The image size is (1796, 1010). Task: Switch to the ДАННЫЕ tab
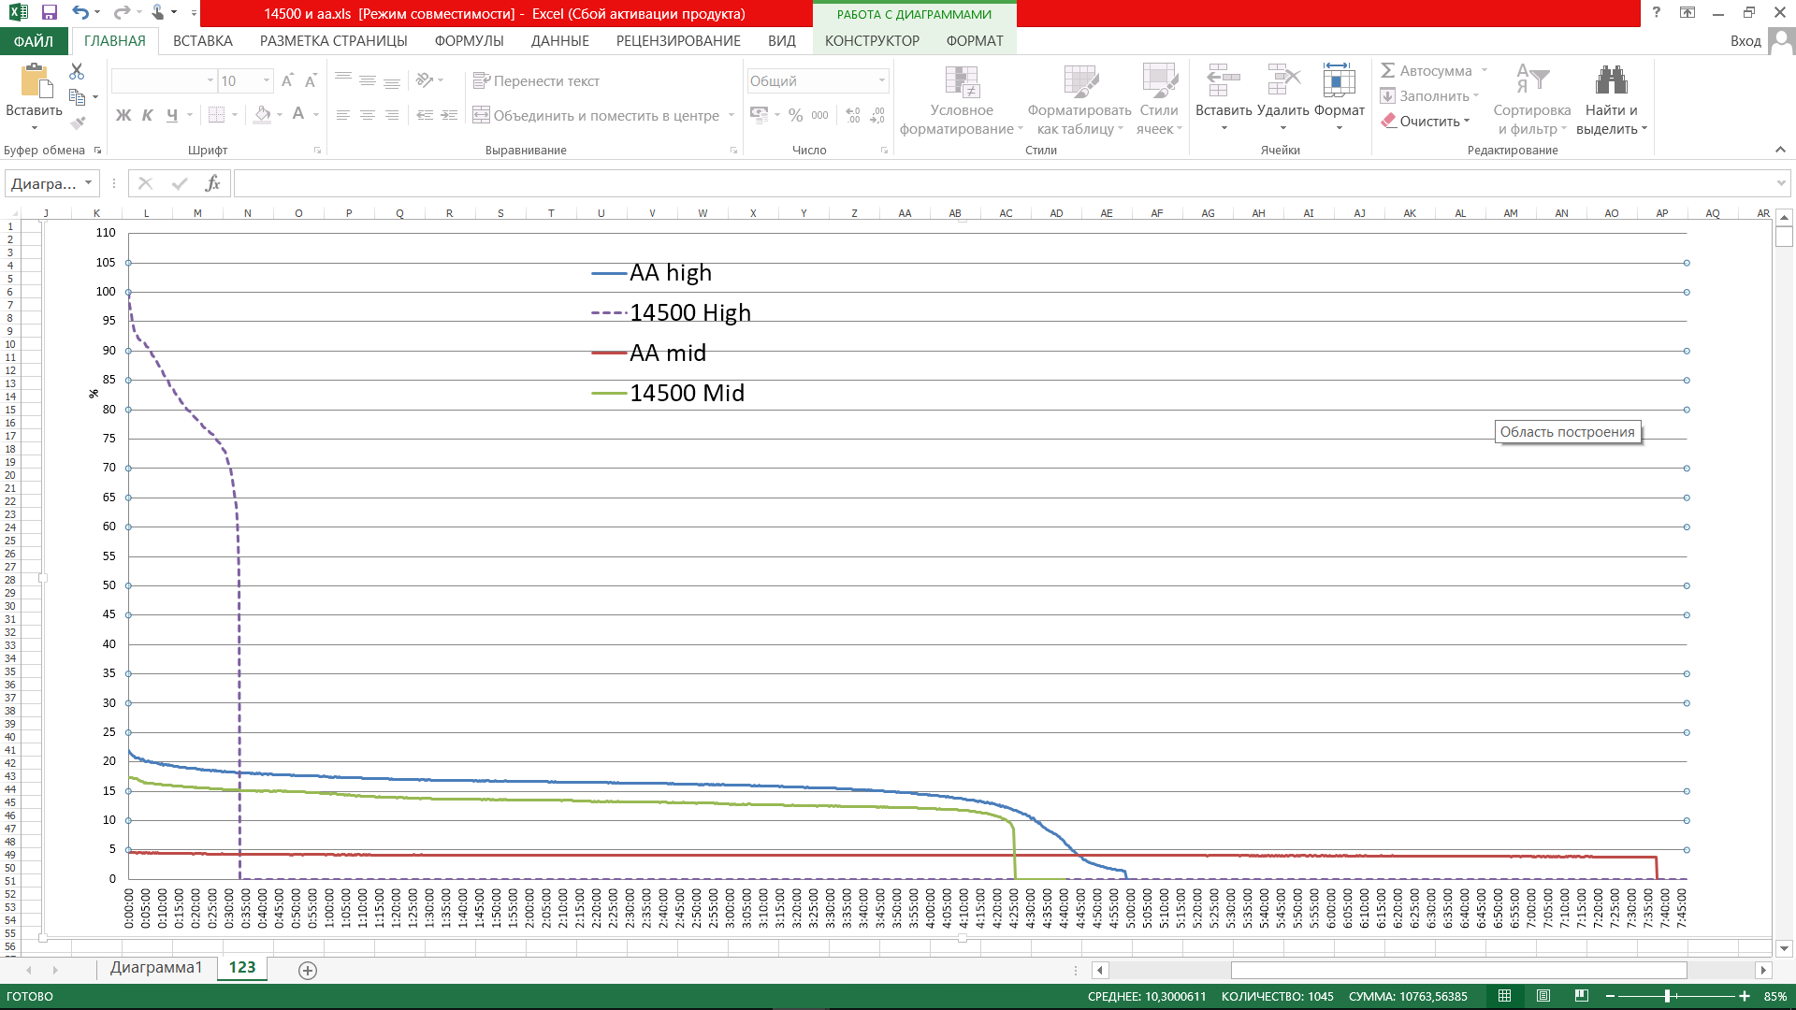[560, 41]
